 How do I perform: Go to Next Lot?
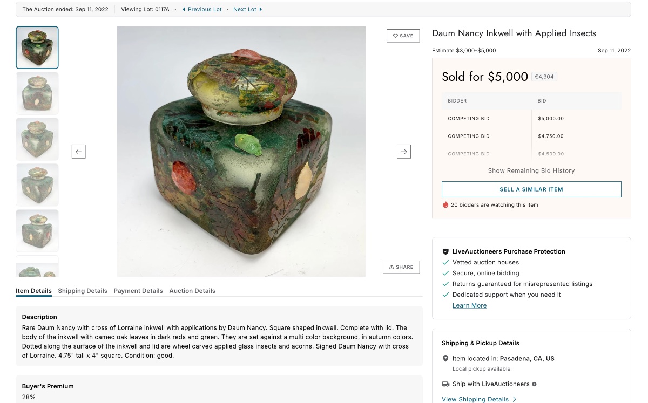coord(247,9)
